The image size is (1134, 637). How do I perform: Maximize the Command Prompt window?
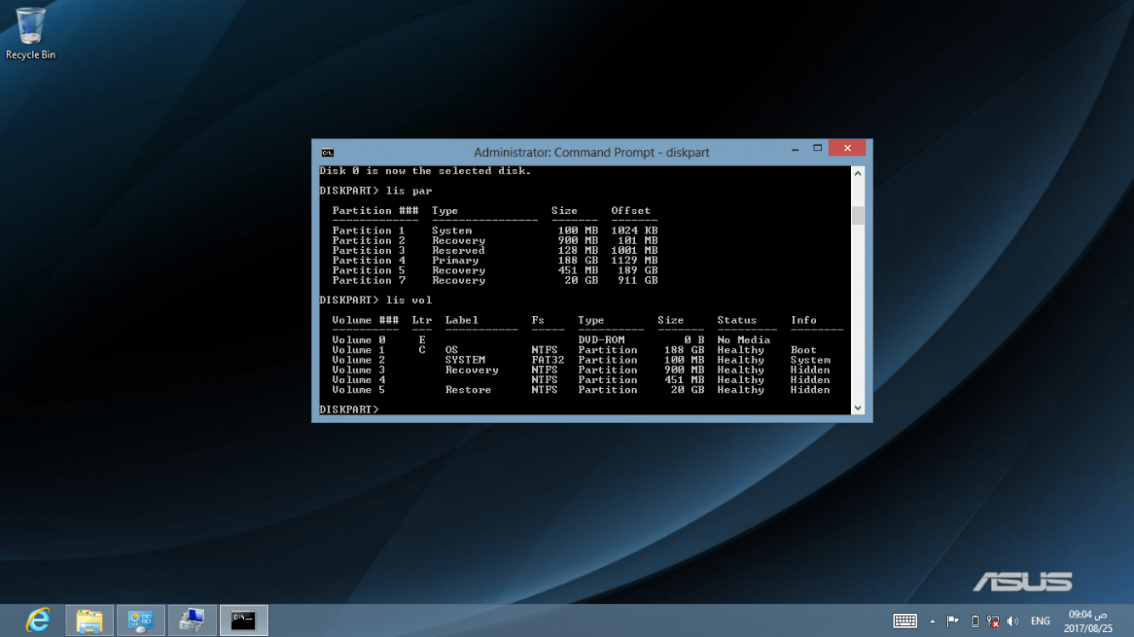(x=817, y=149)
